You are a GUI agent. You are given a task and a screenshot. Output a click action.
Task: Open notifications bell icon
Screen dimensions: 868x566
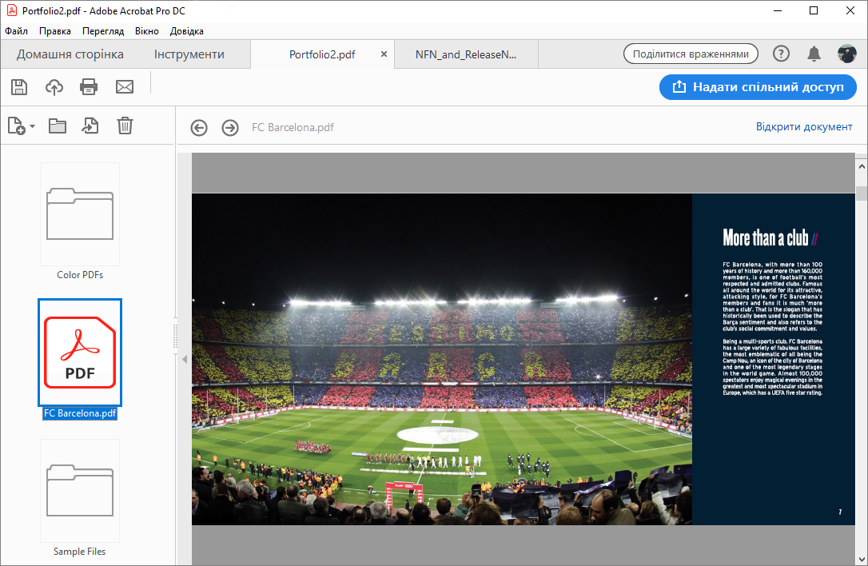(814, 54)
